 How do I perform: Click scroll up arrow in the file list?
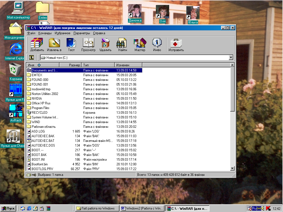pyautogui.click(x=232, y=65)
